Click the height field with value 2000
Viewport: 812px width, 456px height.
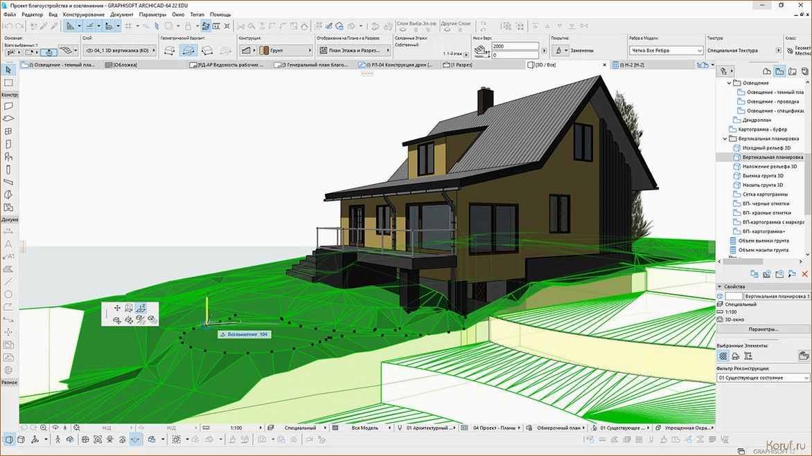click(515, 46)
